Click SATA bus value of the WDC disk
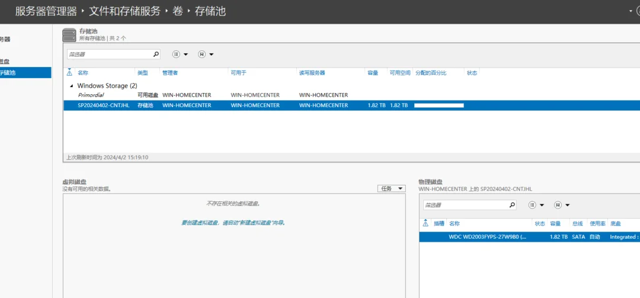The width and height of the screenshot is (640, 298). click(x=578, y=237)
